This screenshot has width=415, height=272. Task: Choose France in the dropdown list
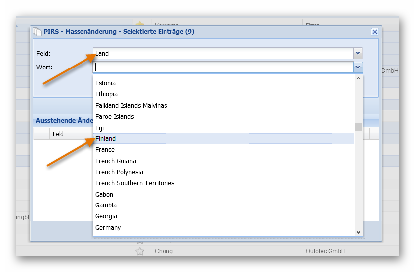point(105,150)
